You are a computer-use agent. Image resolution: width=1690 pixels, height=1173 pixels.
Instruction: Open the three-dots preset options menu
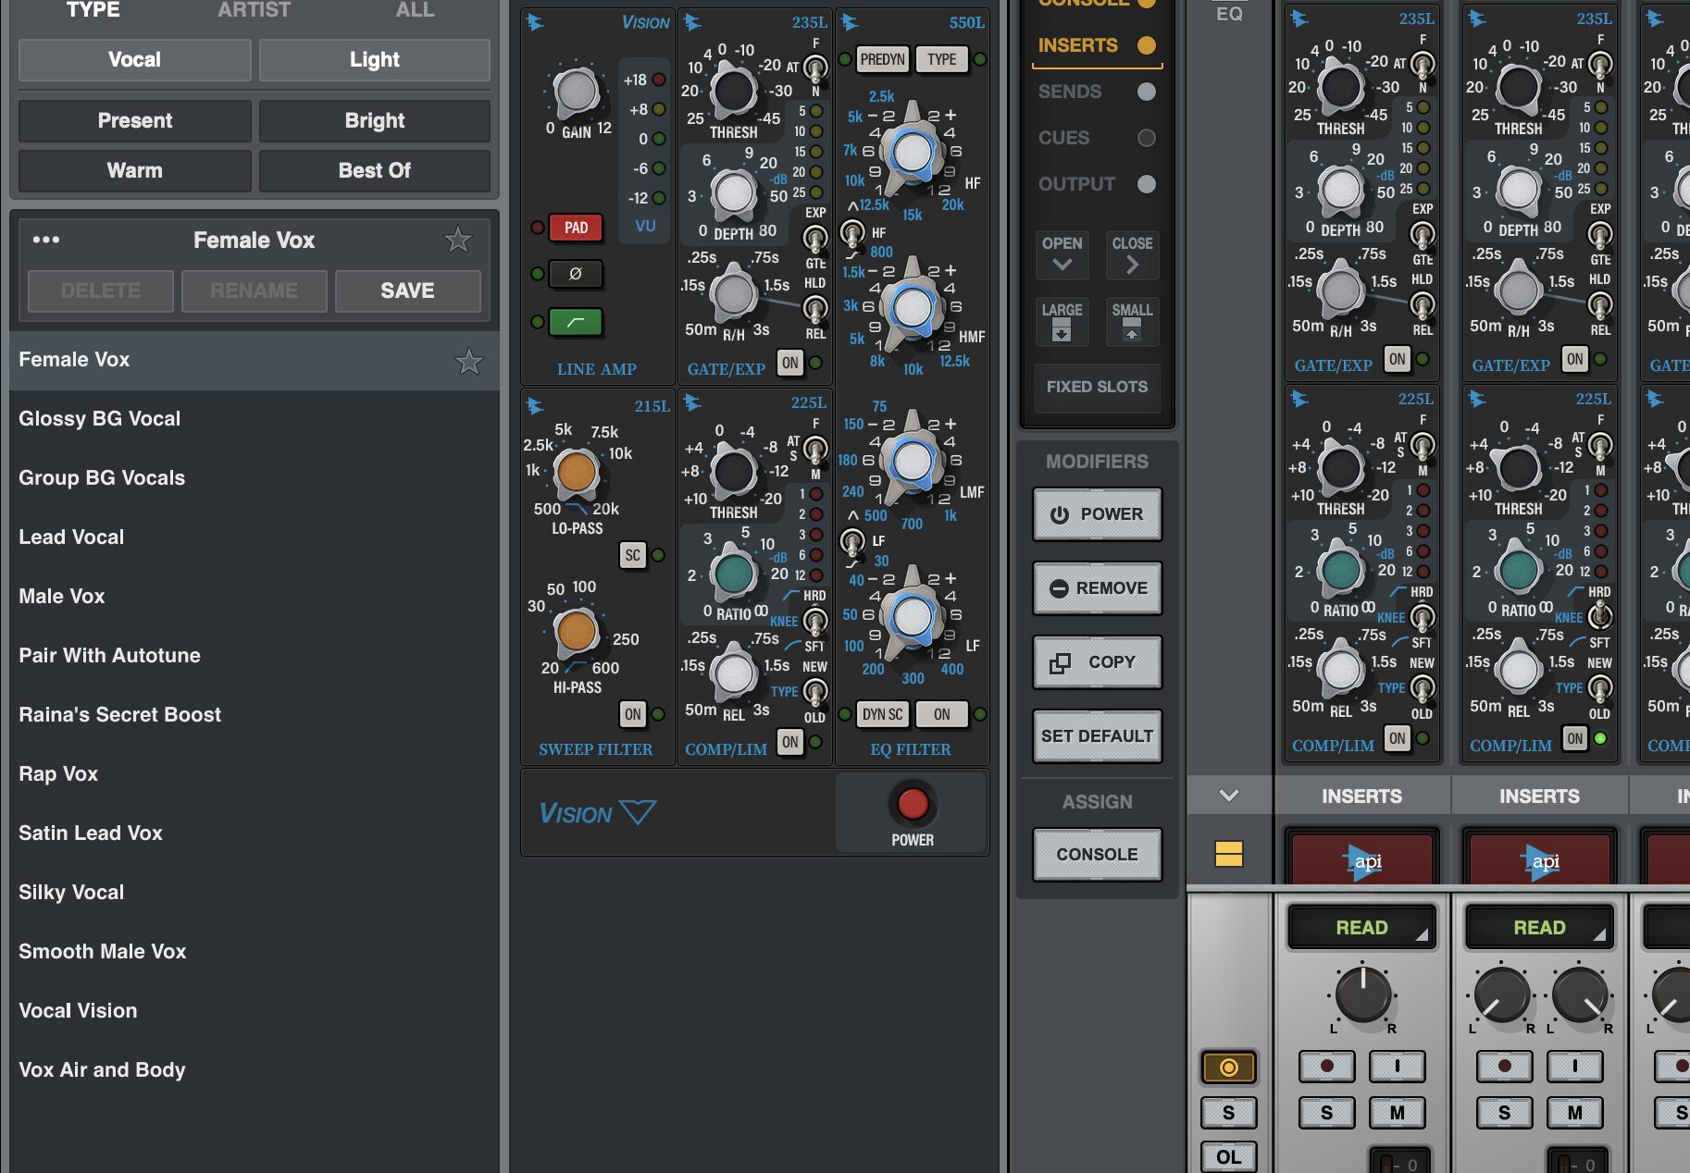pyautogui.click(x=46, y=240)
